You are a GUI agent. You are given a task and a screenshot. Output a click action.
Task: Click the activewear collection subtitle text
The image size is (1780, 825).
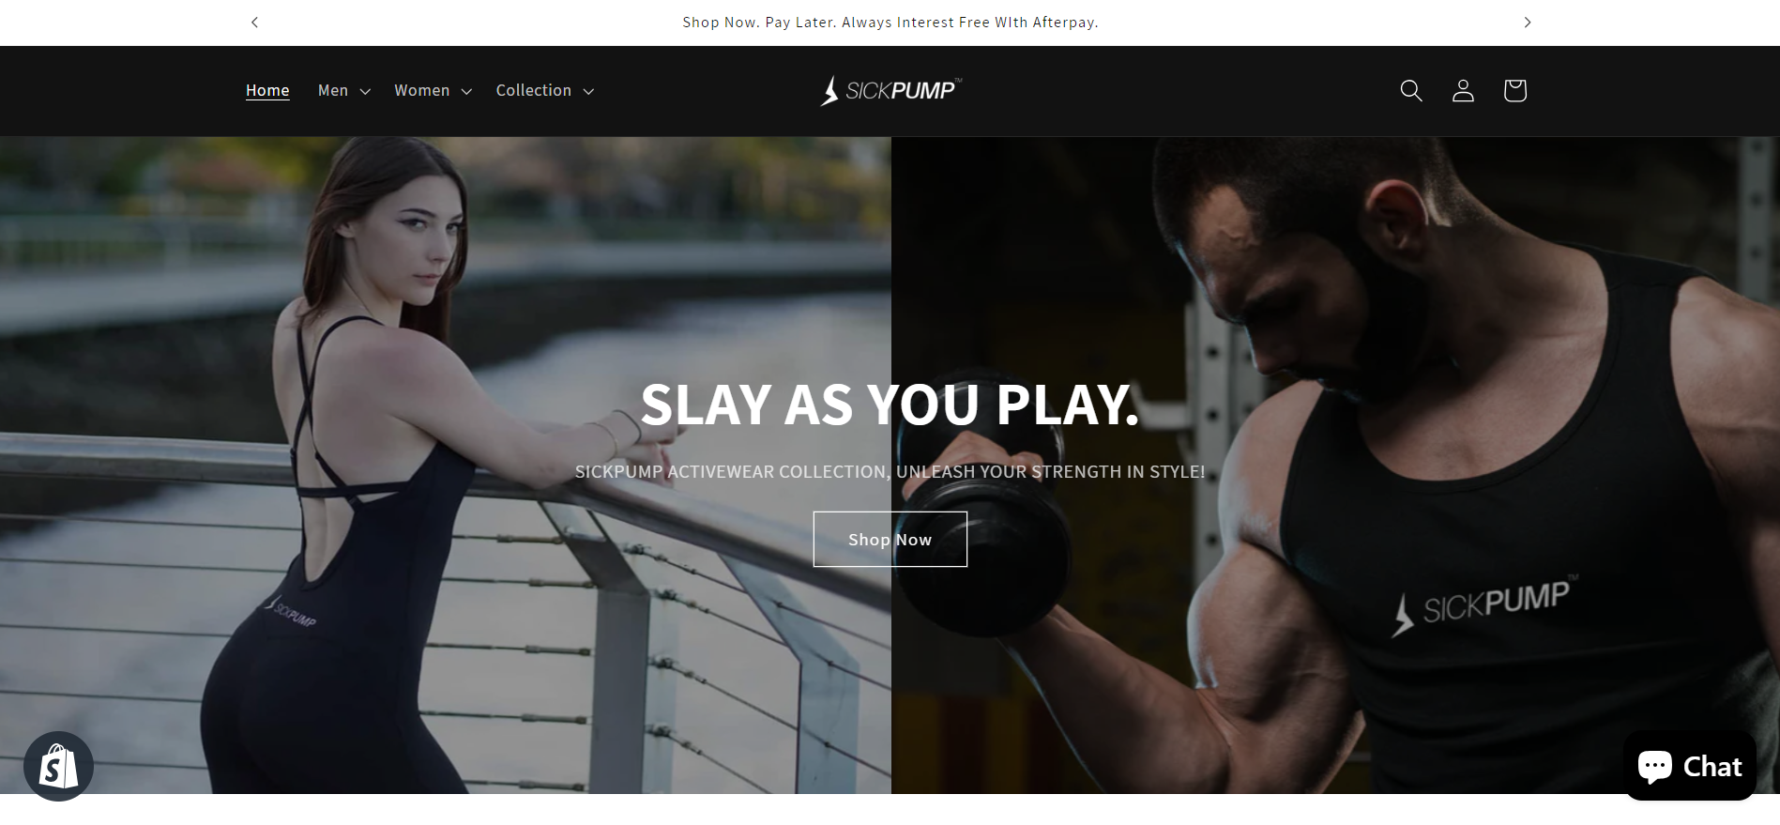coord(890,471)
